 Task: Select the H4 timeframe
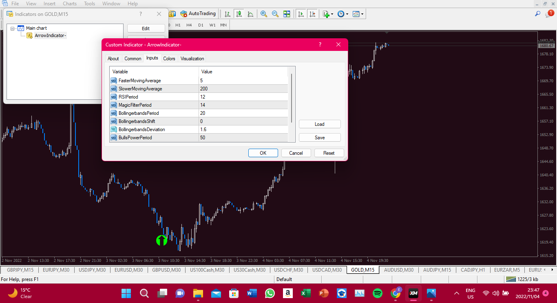tap(189, 25)
